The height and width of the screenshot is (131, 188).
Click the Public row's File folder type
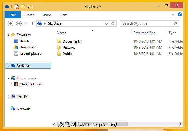(x=176, y=54)
